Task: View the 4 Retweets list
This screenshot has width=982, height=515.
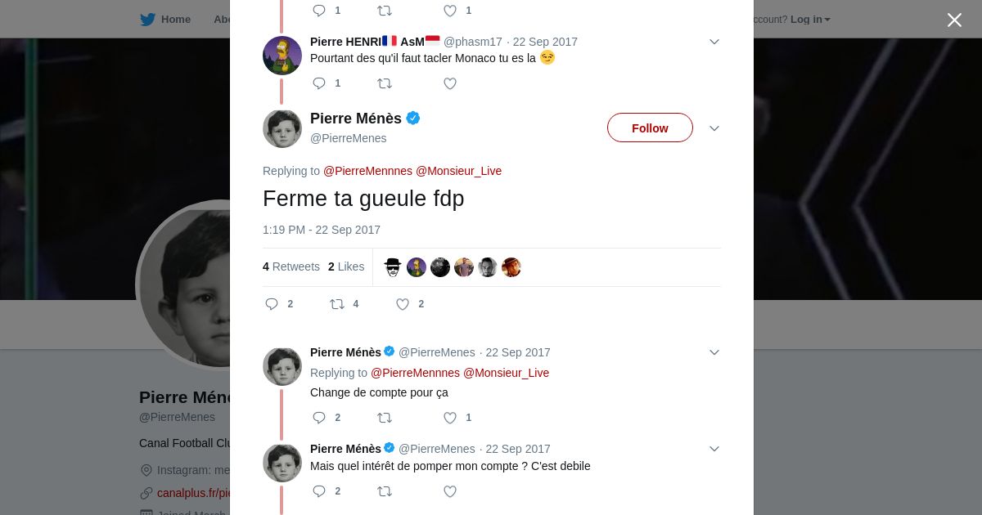Action: pyautogui.click(x=291, y=266)
